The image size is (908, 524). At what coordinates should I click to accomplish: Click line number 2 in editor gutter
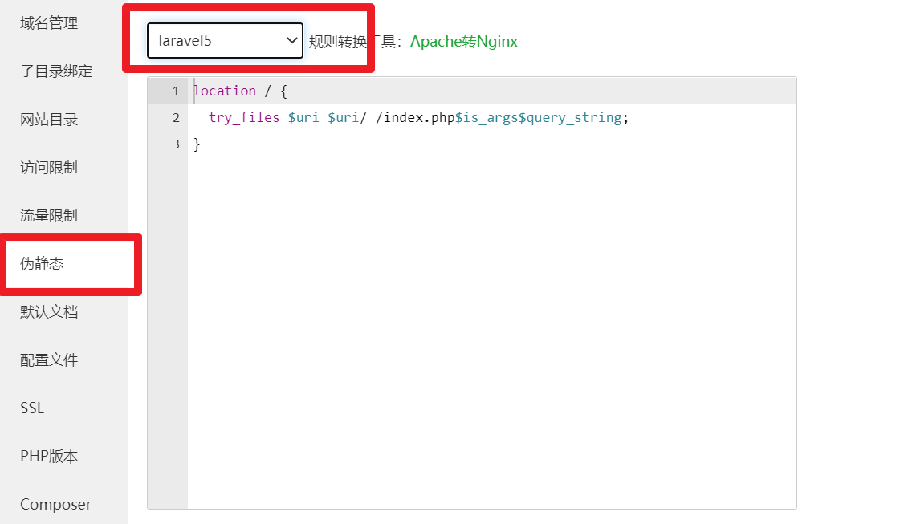coord(175,118)
